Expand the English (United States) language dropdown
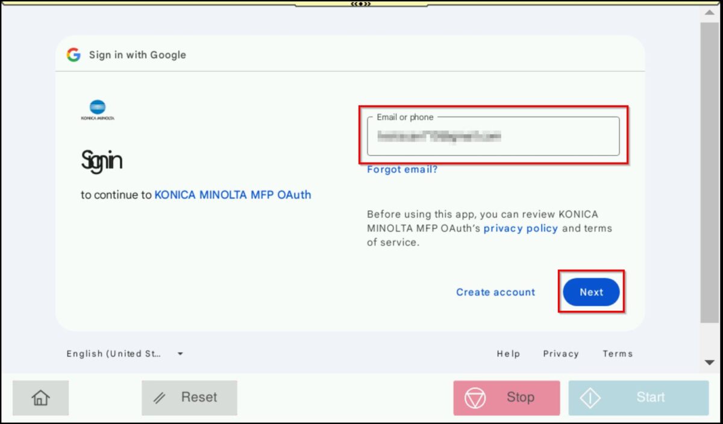Screen dimensions: 723x424 125,354
